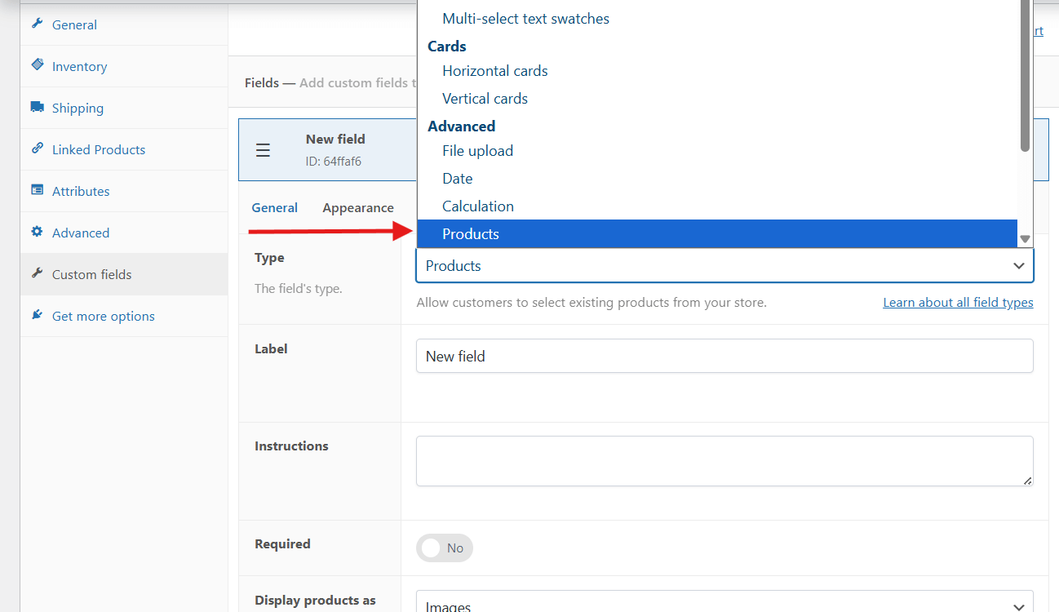The height and width of the screenshot is (612, 1059).
Task: Click the hamburger drag handle on New field
Action: (263, 150)
